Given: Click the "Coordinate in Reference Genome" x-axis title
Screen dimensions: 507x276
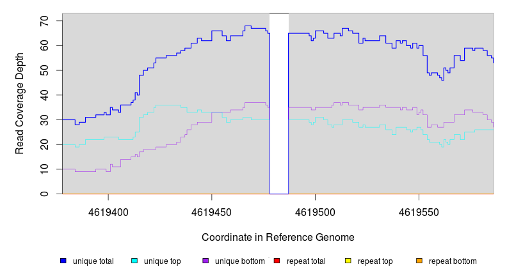Looking at the screenshot, I should pos(278,237).
